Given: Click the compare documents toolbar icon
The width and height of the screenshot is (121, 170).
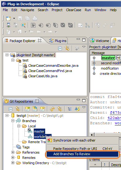Looking at the screenshot, I should 80,25.
